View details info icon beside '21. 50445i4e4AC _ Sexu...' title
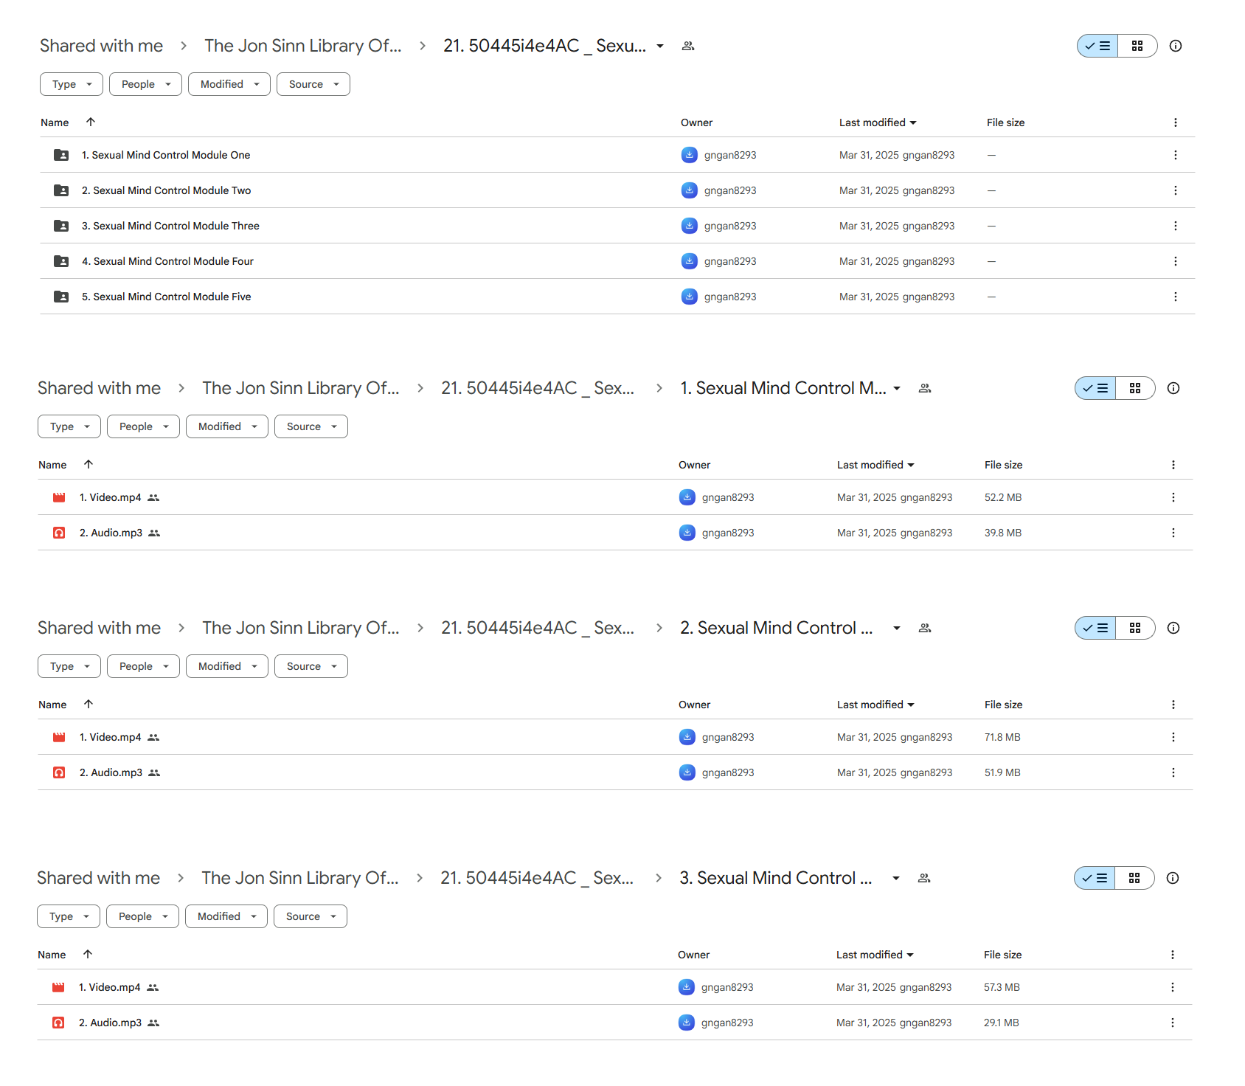Image resolution: width=1245 pixels, height=1086 pixels. (x=1176, y=46)
